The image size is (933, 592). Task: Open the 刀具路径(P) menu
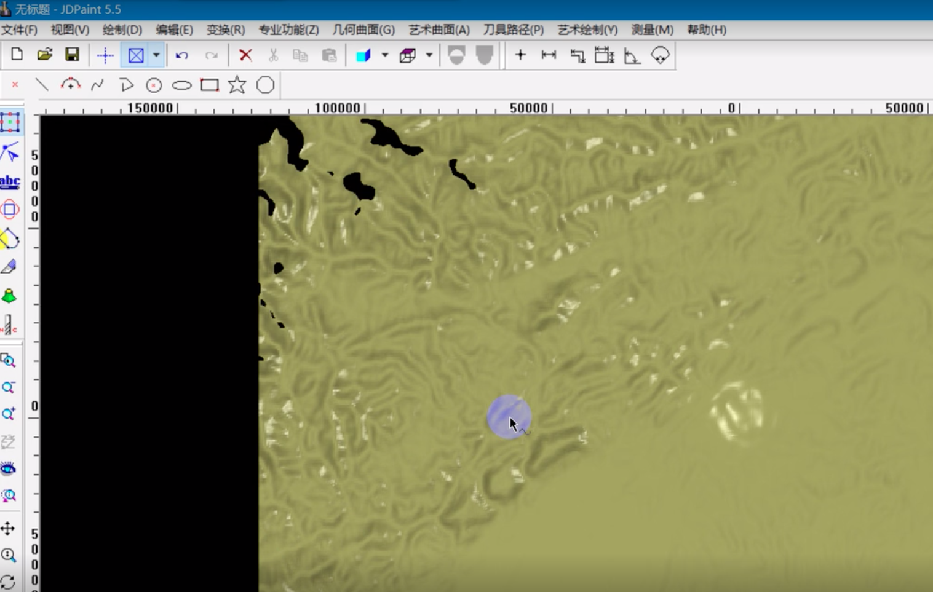click(514, 30)
